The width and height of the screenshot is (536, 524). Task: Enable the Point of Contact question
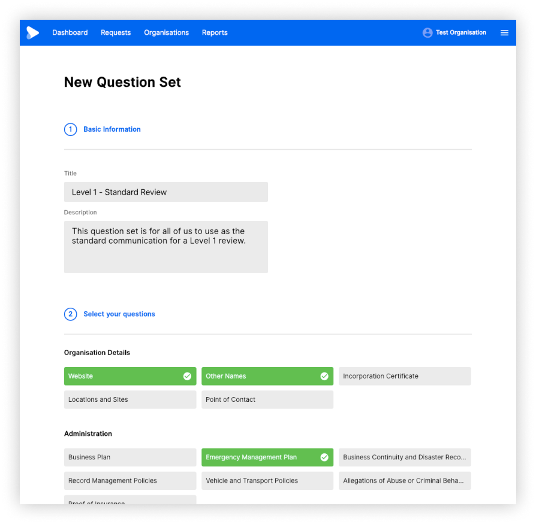click(267, 399)
